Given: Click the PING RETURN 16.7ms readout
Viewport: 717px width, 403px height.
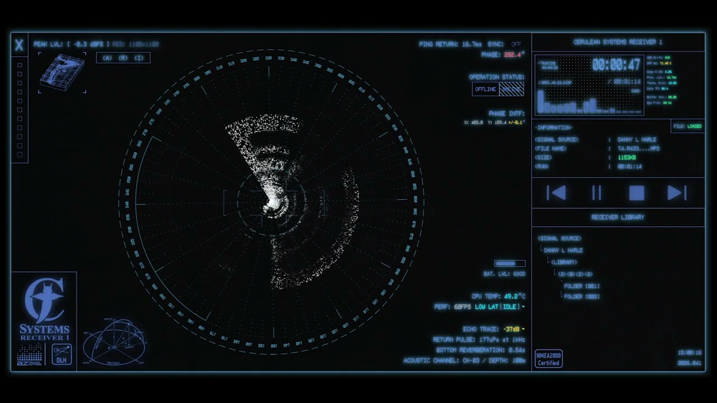Looking at the screenshot, I should (x=450, y=44).
